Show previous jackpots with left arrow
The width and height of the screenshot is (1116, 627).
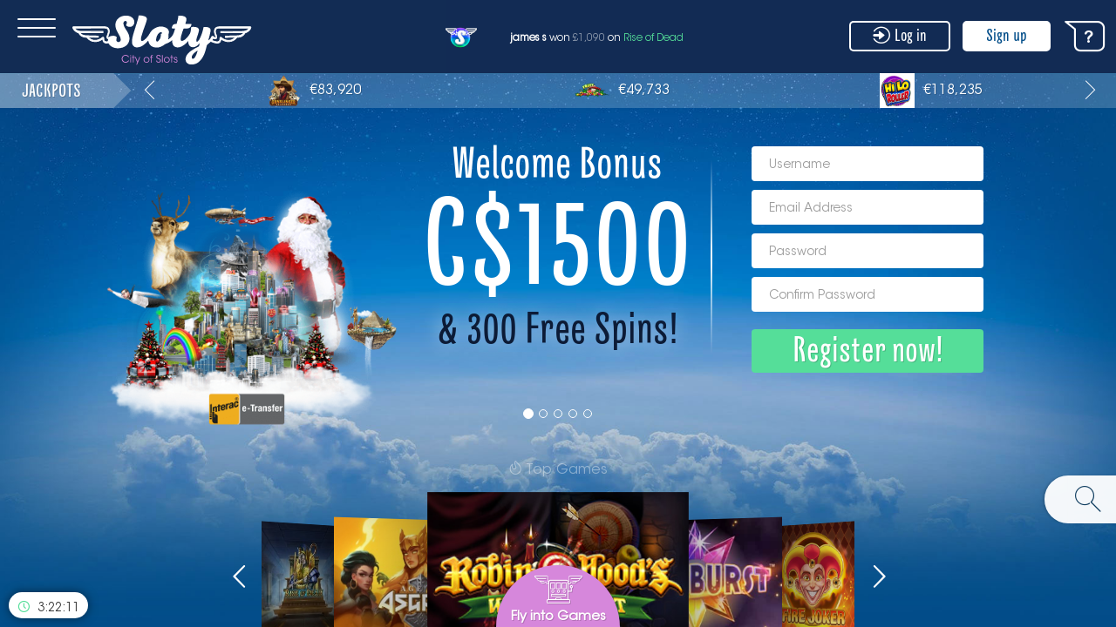click(x=150, y=90)
